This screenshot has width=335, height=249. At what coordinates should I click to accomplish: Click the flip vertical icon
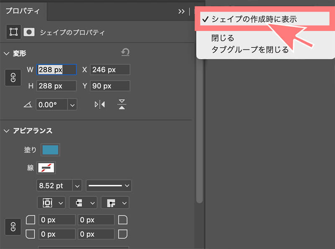(x=121, y=105)
